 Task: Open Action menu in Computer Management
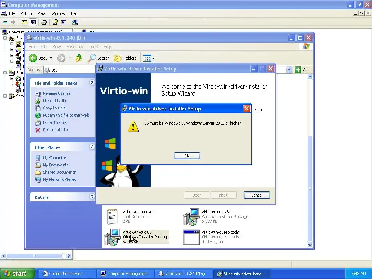pos(26,13)
